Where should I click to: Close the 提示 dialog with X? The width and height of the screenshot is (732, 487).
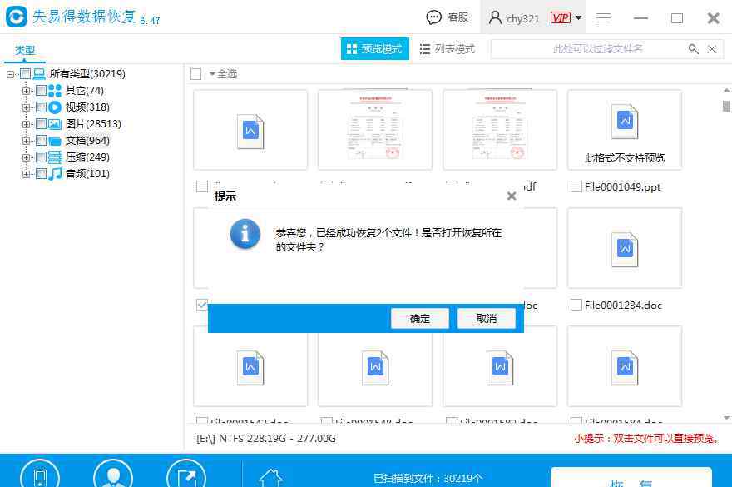pos(512,196)
